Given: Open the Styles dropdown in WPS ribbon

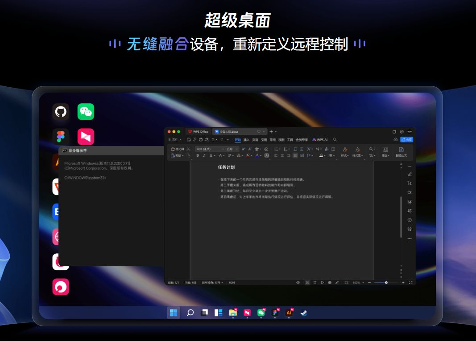Looking at the screenshot, I should click(x=344, y=152).
